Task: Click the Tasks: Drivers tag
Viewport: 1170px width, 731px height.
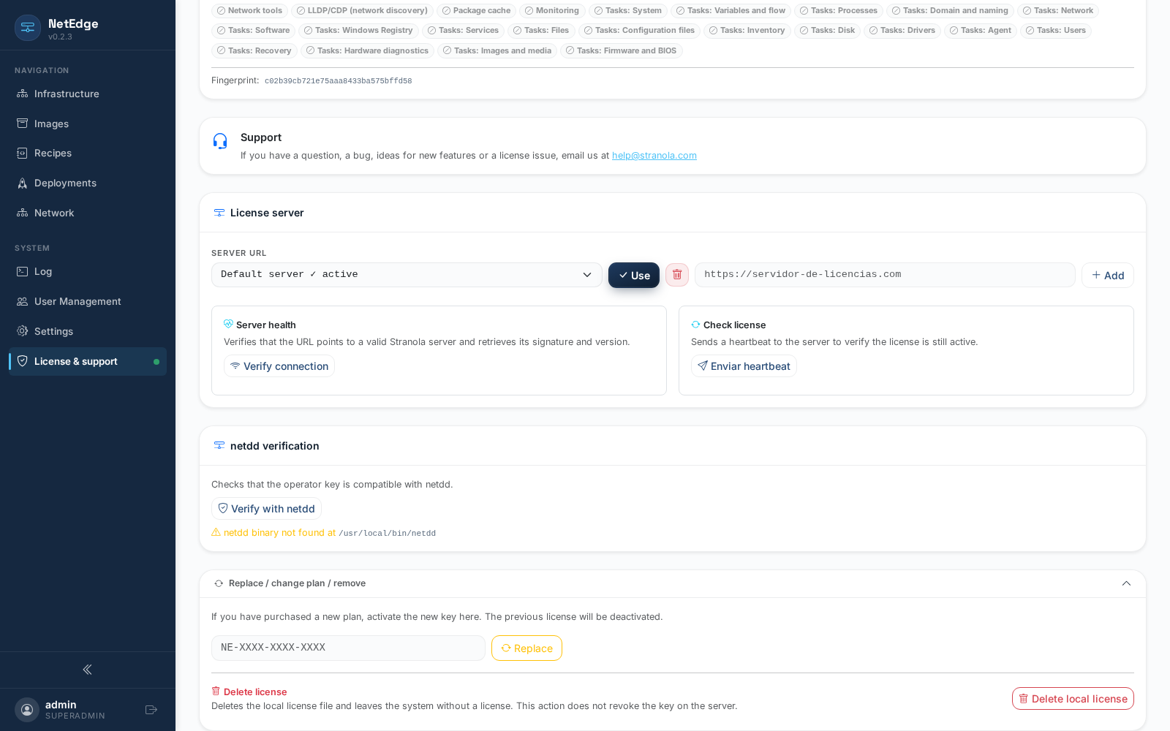Action: (902, 31)
